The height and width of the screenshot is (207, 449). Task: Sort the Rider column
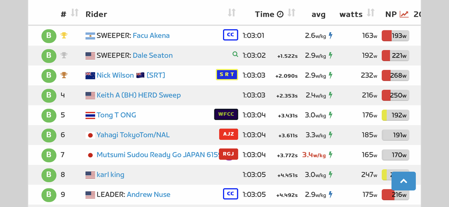click(232, 13)
